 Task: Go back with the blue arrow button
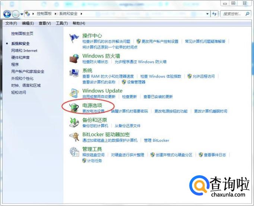7,14
